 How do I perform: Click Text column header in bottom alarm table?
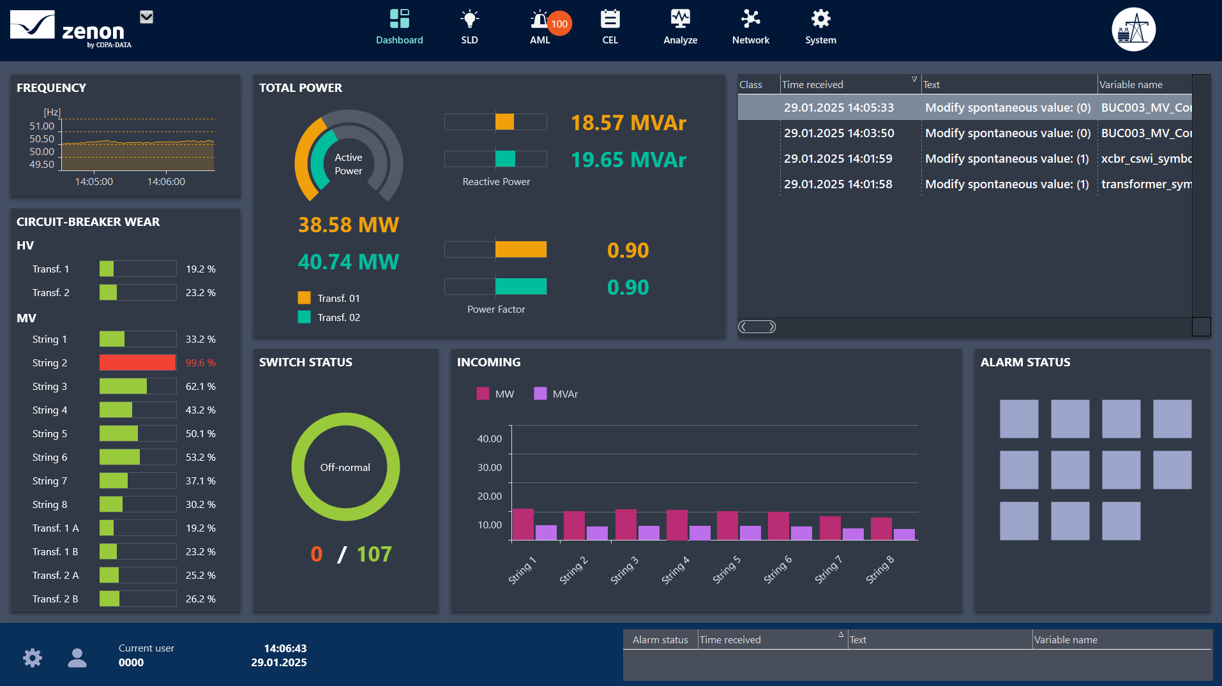(x=940, y=639)
